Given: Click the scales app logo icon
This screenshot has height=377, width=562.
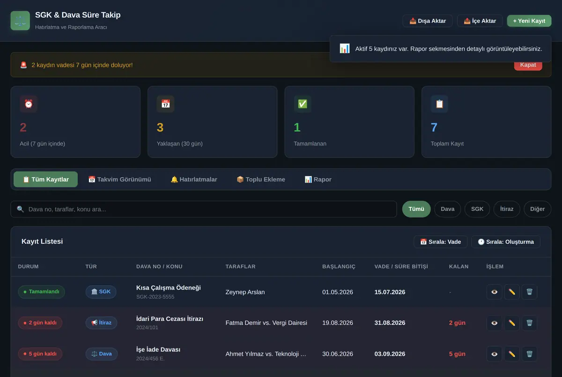Looking at the screenshot, I should click(20, 21).
